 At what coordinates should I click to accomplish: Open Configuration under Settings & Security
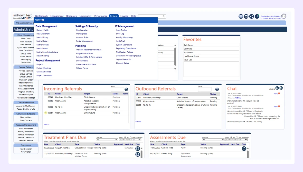(82, 30)
